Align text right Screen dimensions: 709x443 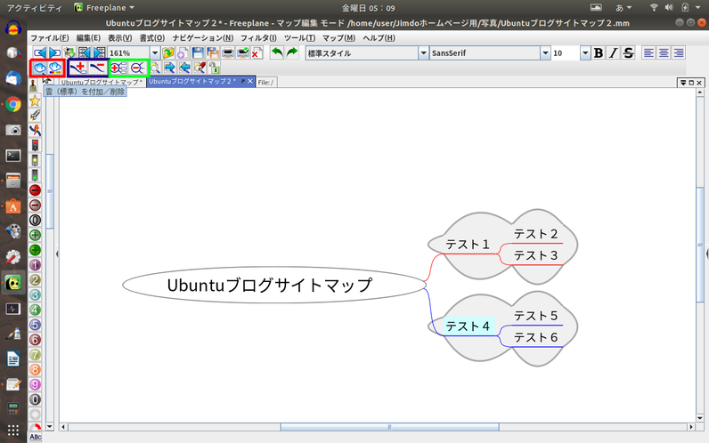click(678, 52)
